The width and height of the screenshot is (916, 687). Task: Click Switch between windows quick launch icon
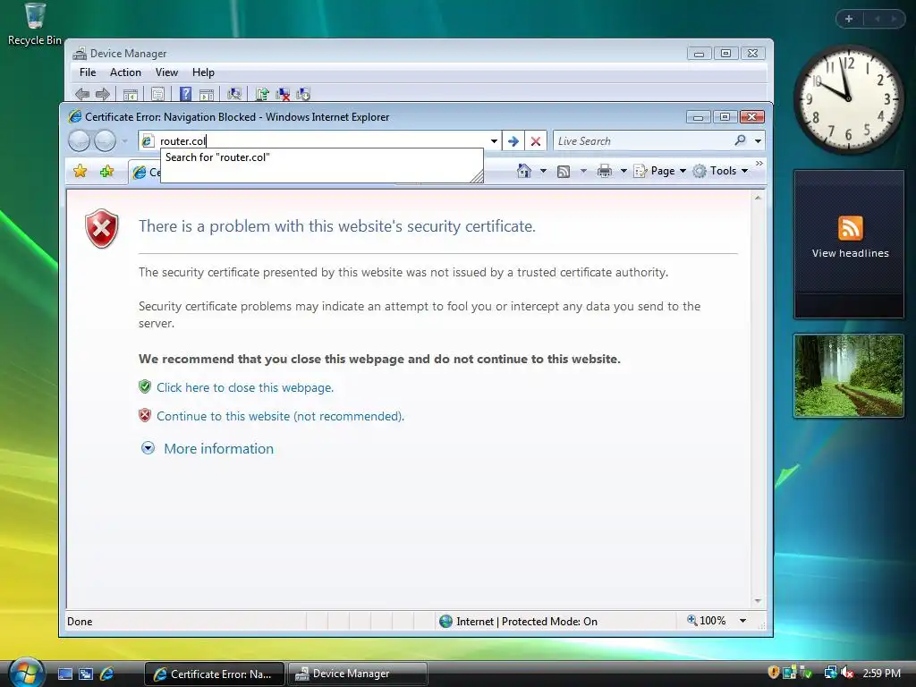[x=86, y=674]
